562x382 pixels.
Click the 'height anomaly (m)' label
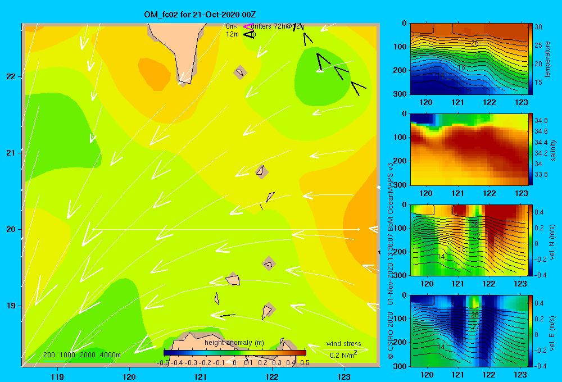234,343
